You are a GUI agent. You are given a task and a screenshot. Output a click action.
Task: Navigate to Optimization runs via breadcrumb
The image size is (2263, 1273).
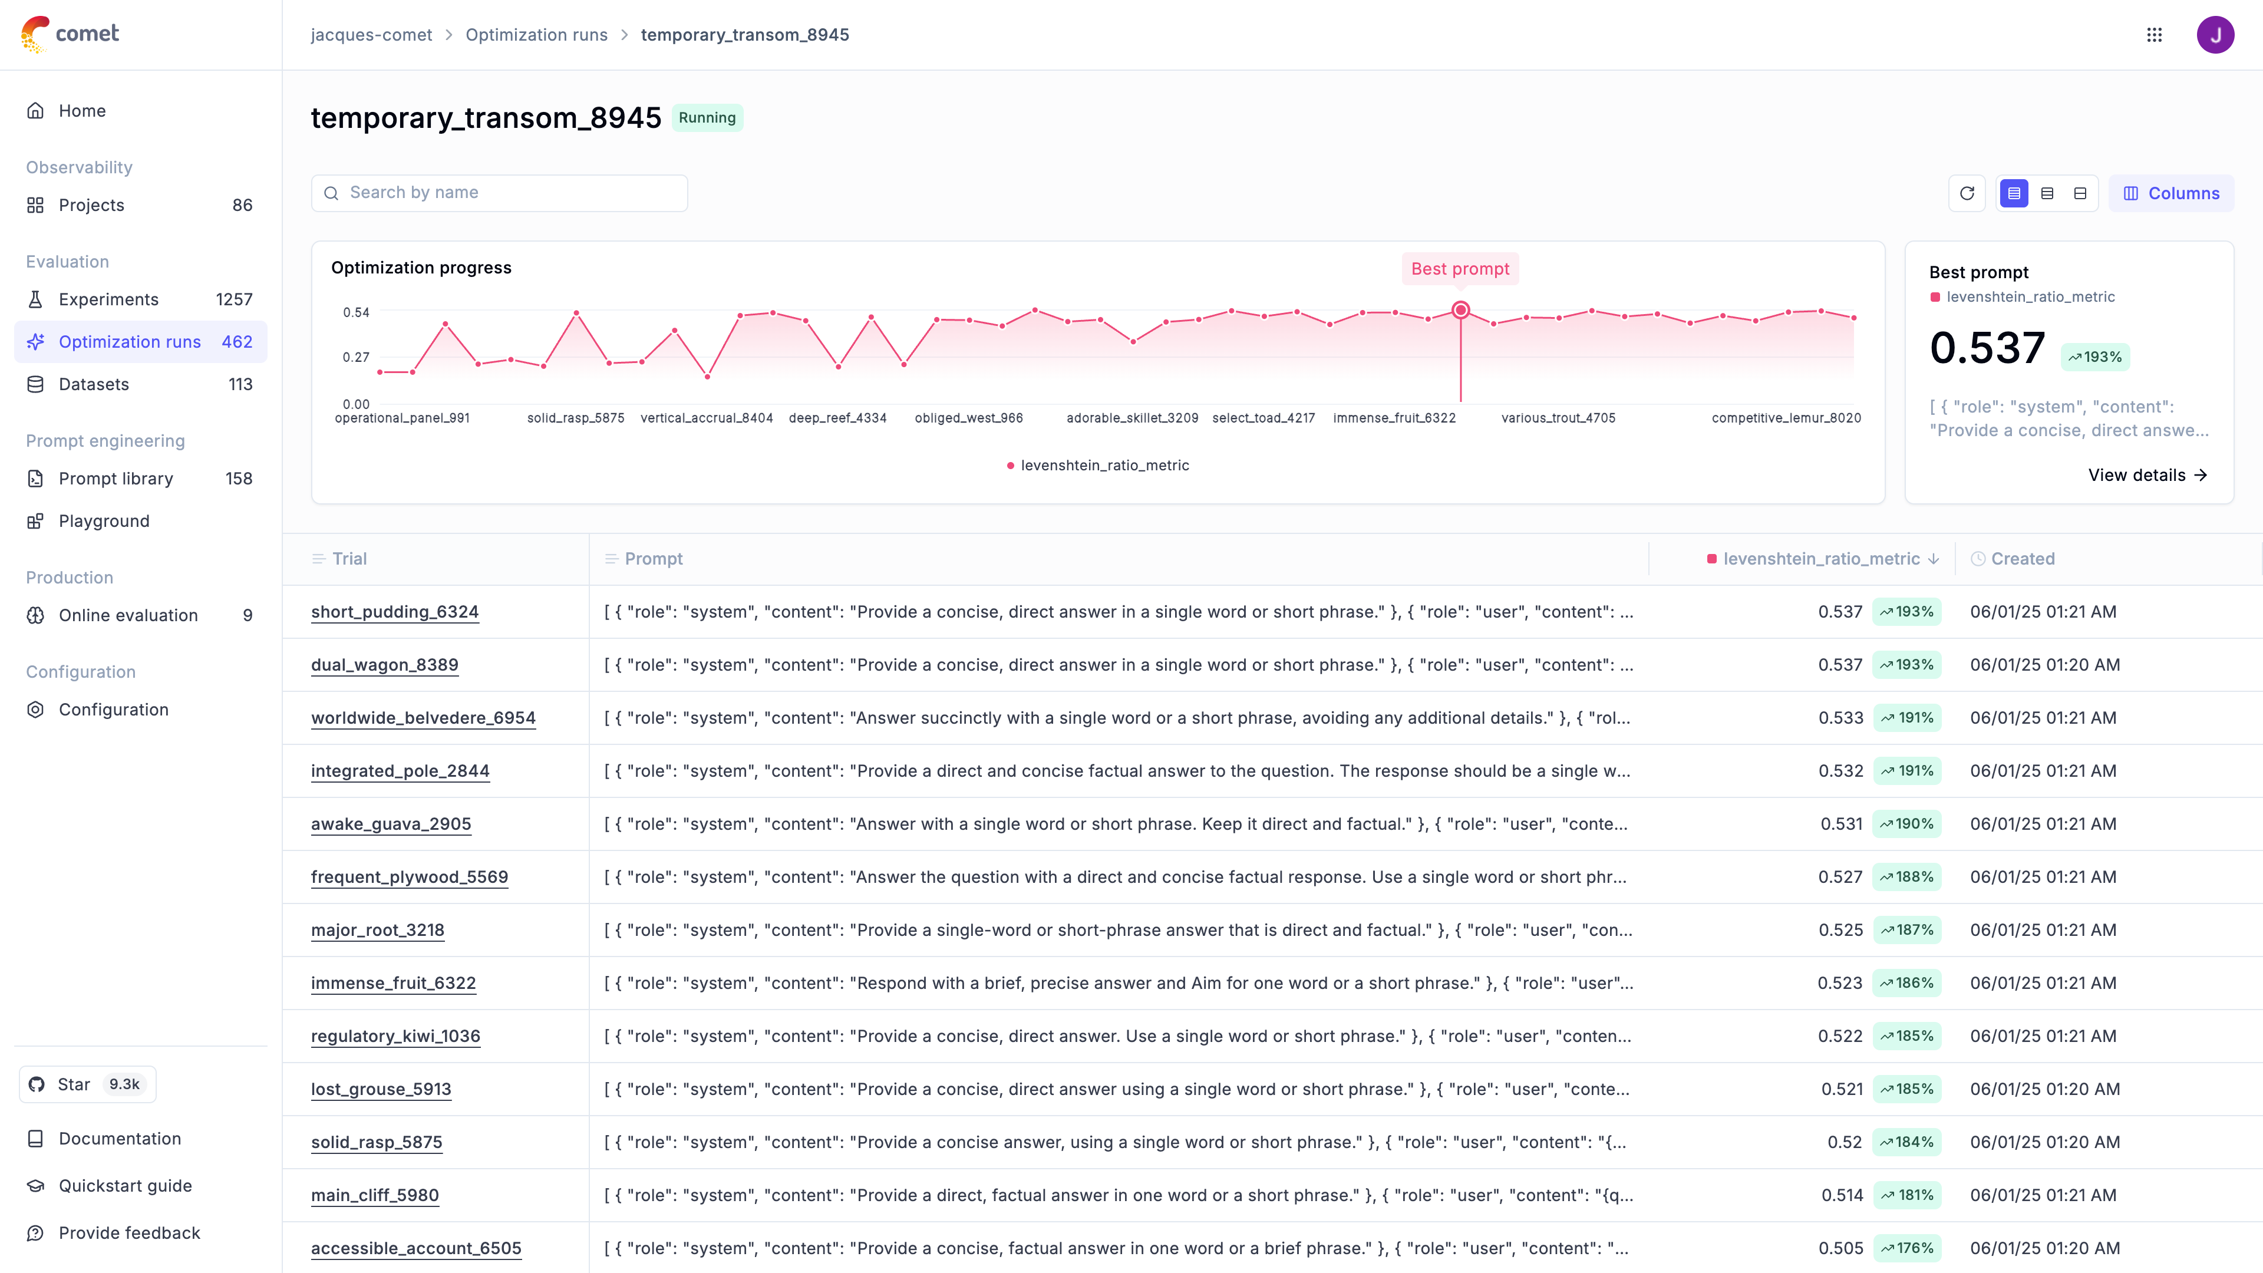[x=537, y=34]
